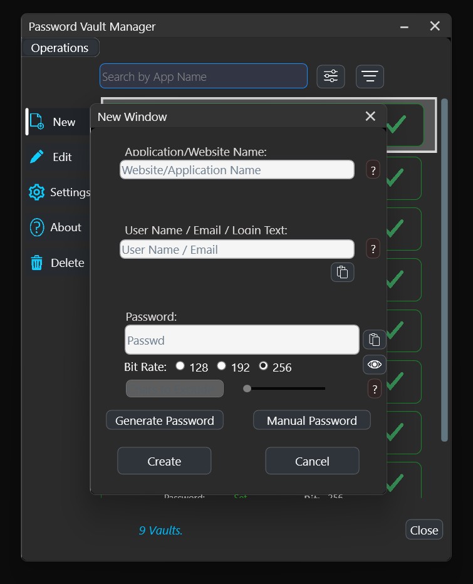Cancel the New Window dialog
This screenshot has width=473, height=584.
[x=312, y=461]
